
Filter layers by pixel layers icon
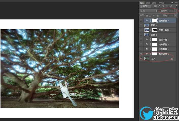point(155,6)
